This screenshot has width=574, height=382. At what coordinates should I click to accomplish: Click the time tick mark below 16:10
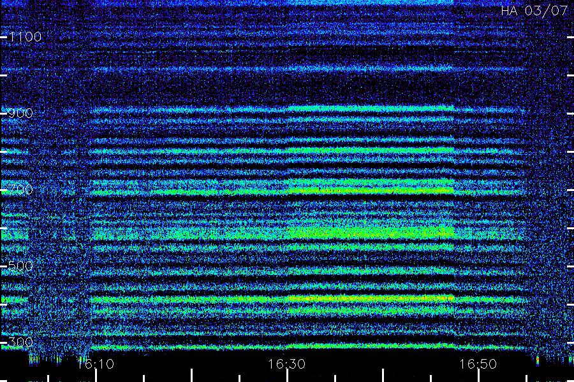(96, 376)
